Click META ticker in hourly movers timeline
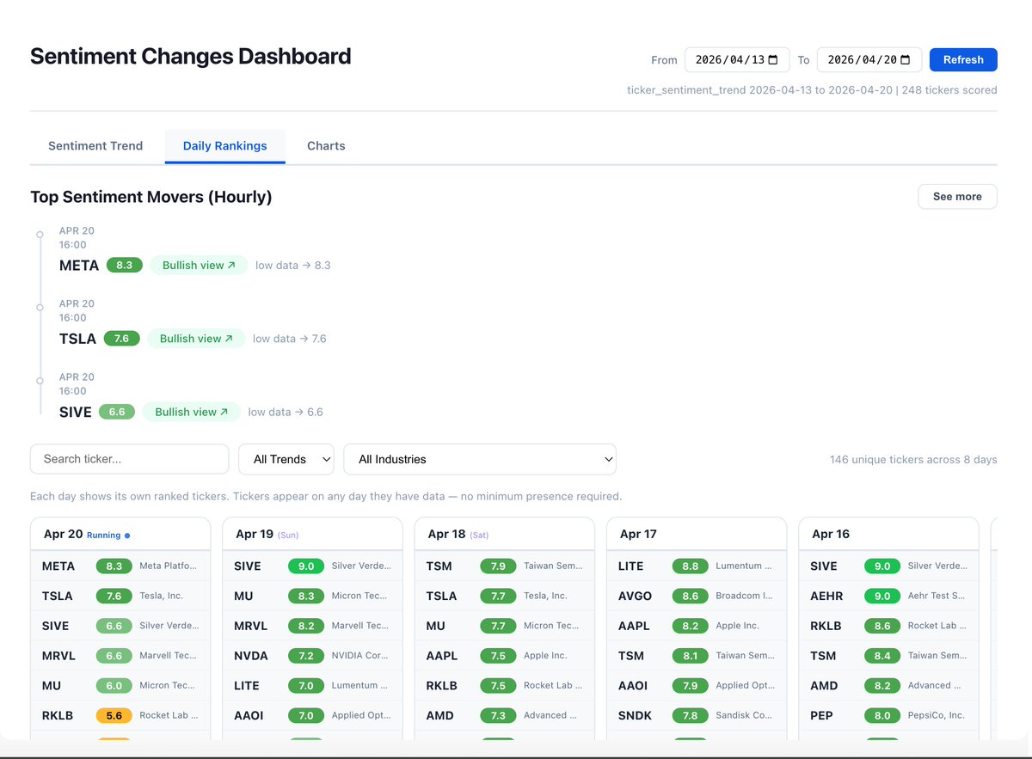This screenshot has height=759, width=1032. coord(79,265)
